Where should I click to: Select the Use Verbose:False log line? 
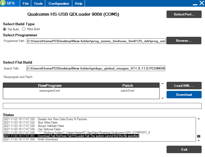(x=32, y=129)
